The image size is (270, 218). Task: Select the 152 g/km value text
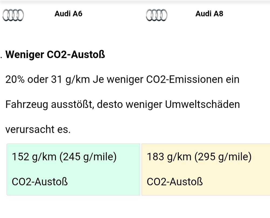pos(34,157)
